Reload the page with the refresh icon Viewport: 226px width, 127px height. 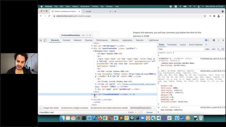point(49,16)
